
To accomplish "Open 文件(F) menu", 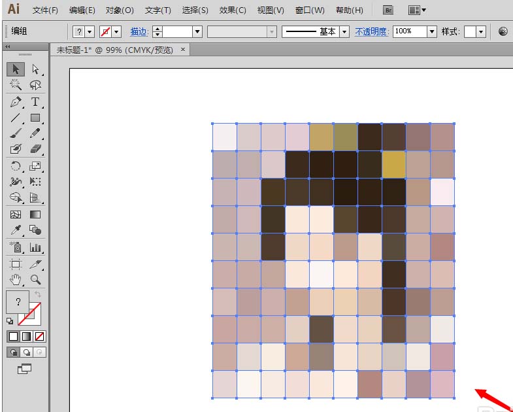I will click(x=45, y=10).
